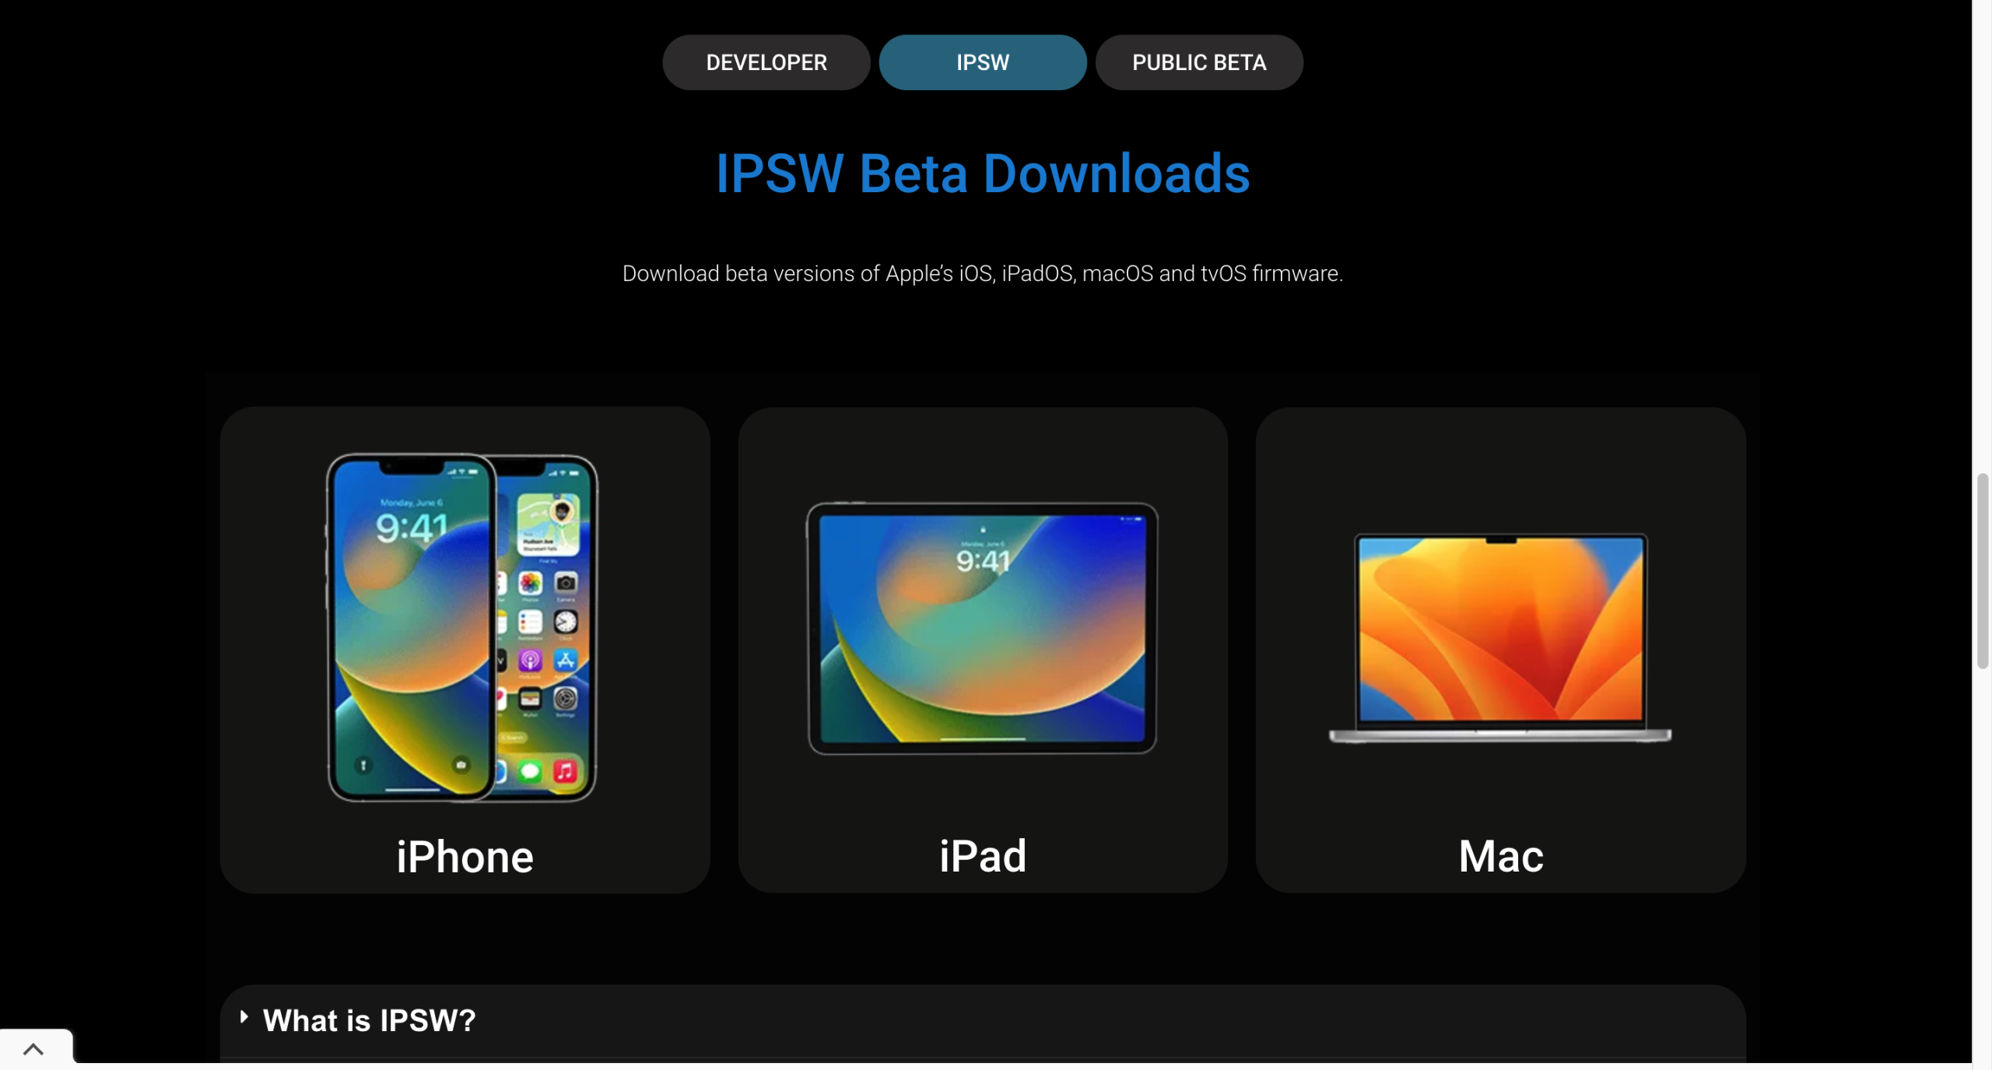
Task: Click the iPad label text
Action: click(x=983, y=856)
